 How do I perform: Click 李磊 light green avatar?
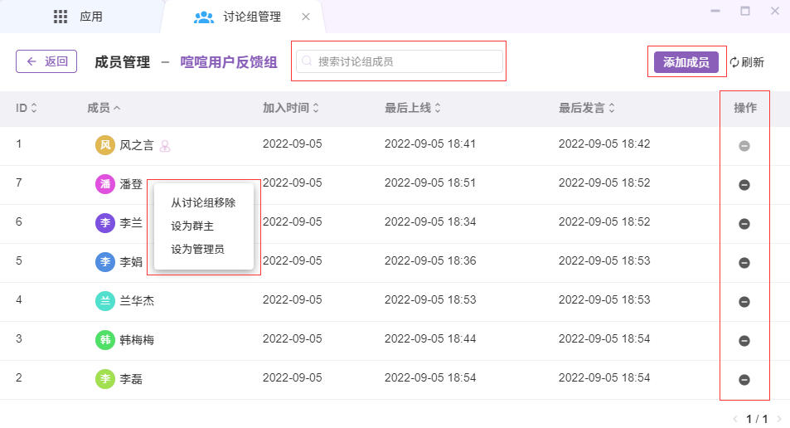coord(104,378)
